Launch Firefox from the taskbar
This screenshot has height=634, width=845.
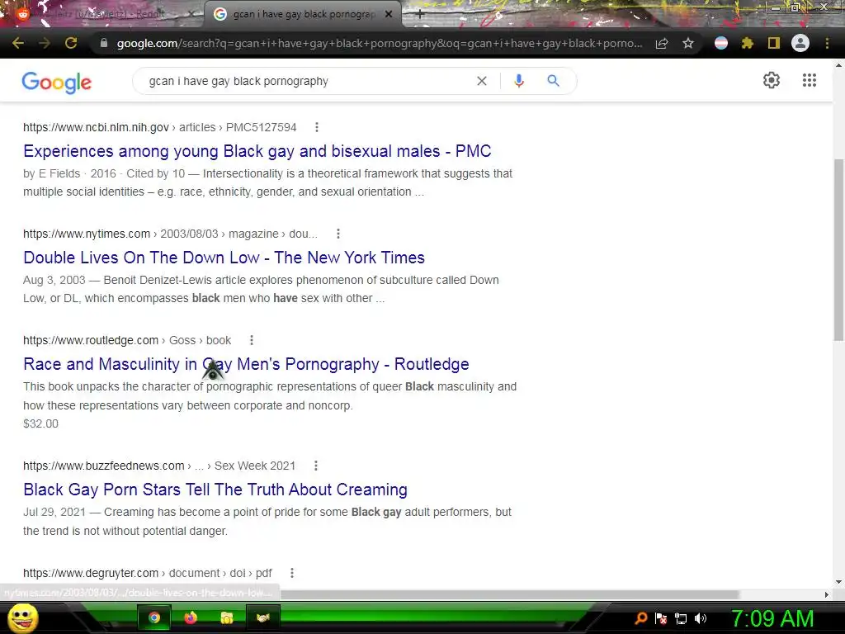(191, 617)
